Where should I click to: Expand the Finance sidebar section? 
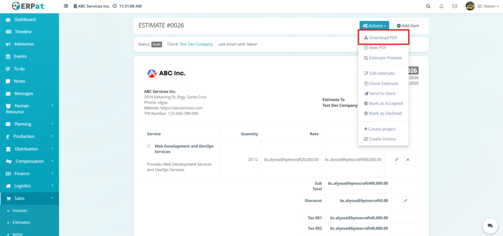point(29,173)
